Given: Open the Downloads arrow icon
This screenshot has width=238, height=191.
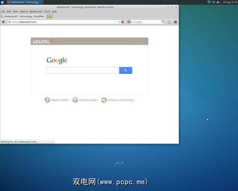Looking at the screenshot, I should point(169,22).
